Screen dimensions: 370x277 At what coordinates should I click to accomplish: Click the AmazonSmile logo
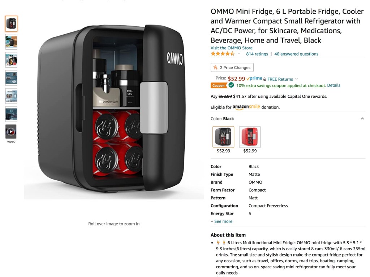click(246, 107)
